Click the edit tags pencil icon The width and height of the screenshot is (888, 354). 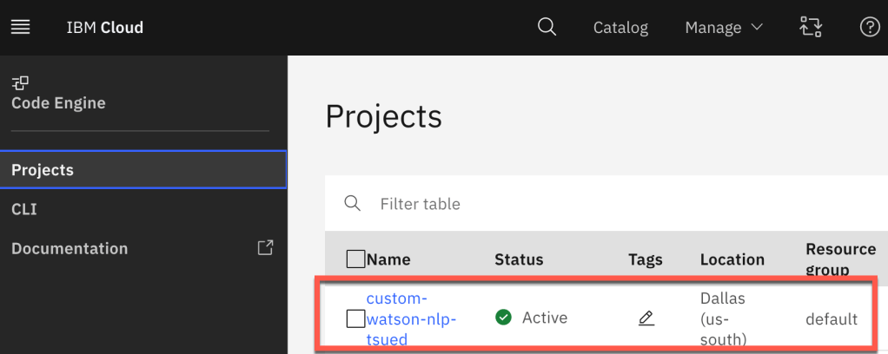pos(646,318)
